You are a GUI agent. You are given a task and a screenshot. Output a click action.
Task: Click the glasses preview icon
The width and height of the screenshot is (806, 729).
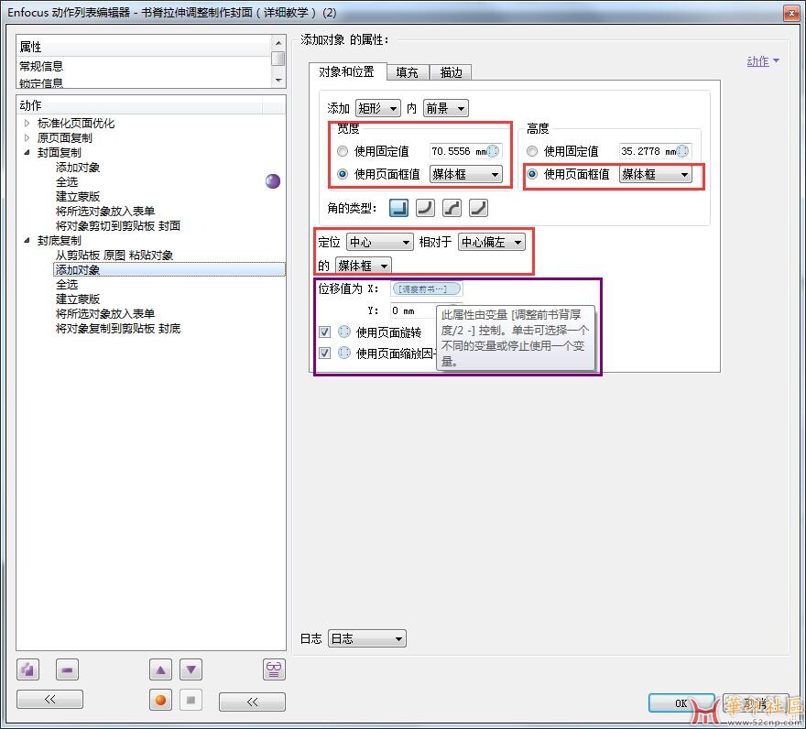274,669
